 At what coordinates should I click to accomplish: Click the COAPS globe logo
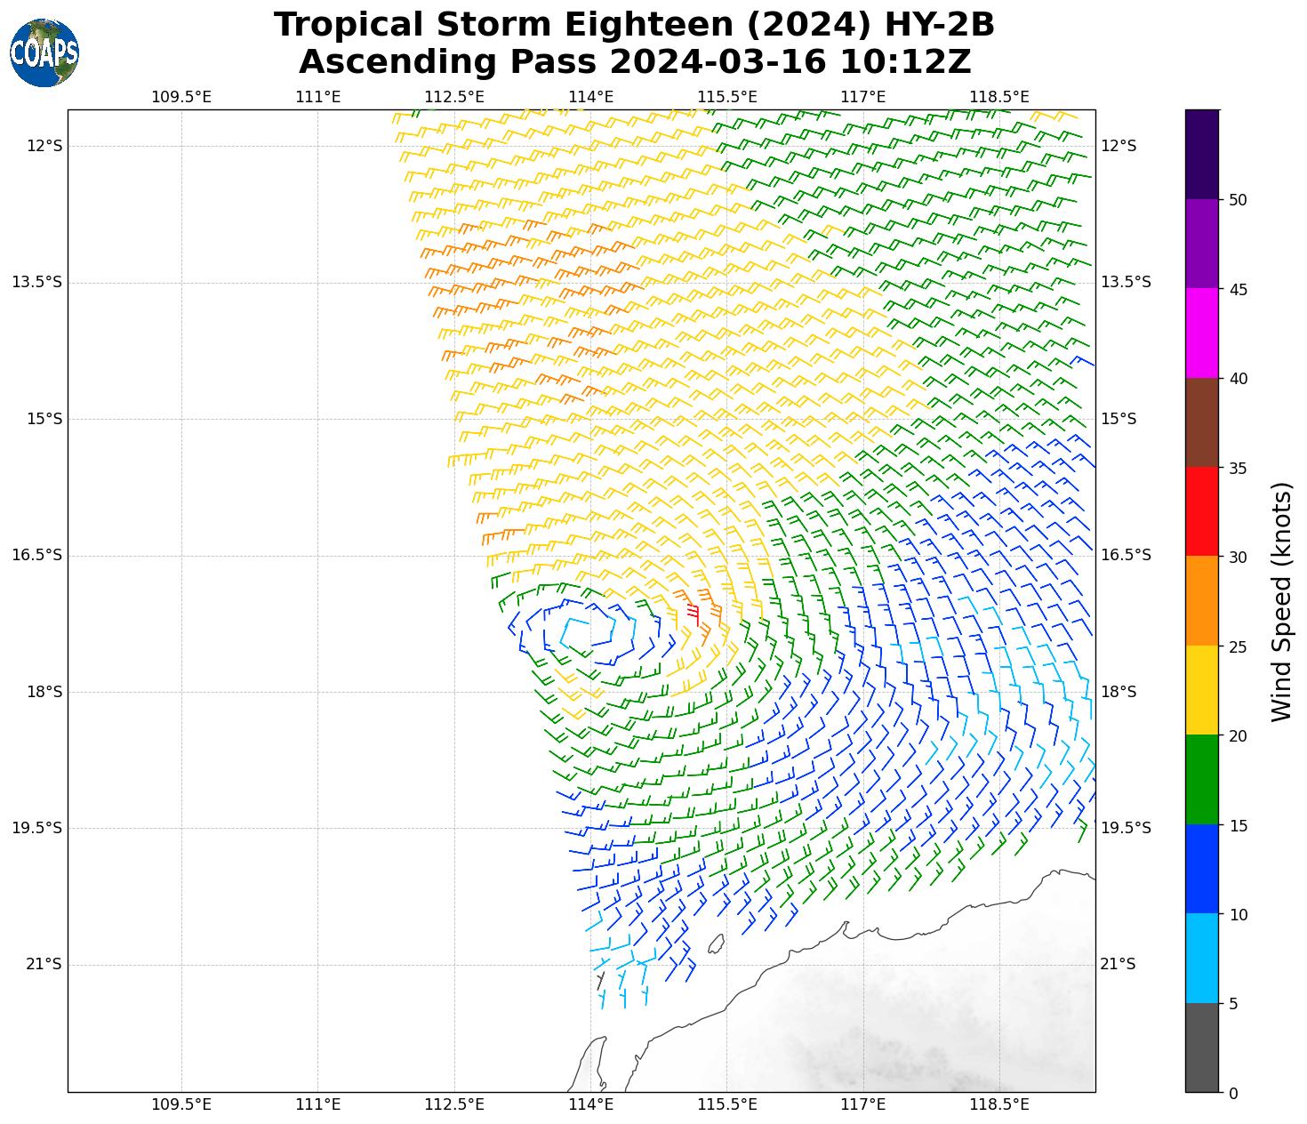click(x=44, y=53)
